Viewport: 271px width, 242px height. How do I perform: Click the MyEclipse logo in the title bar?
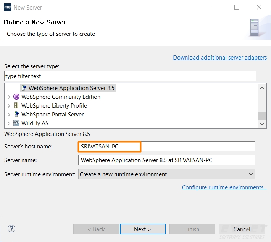pyautogui.click(x=8, y=7)
